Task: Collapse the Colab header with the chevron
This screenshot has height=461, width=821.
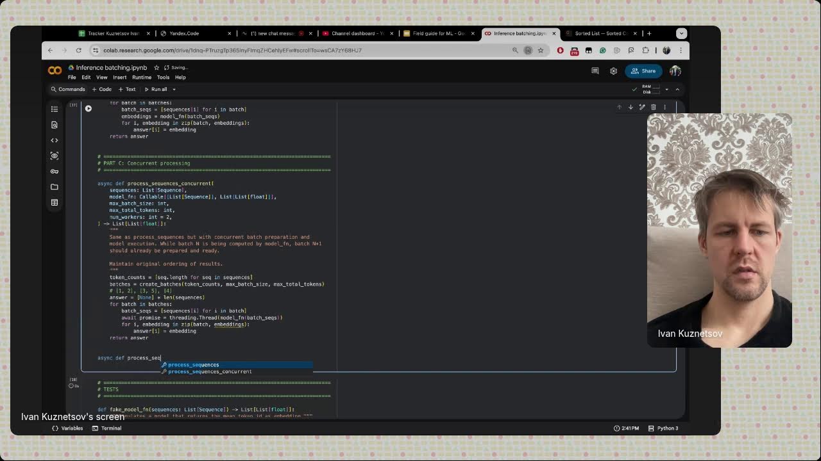Action: [x=677, y=89]
